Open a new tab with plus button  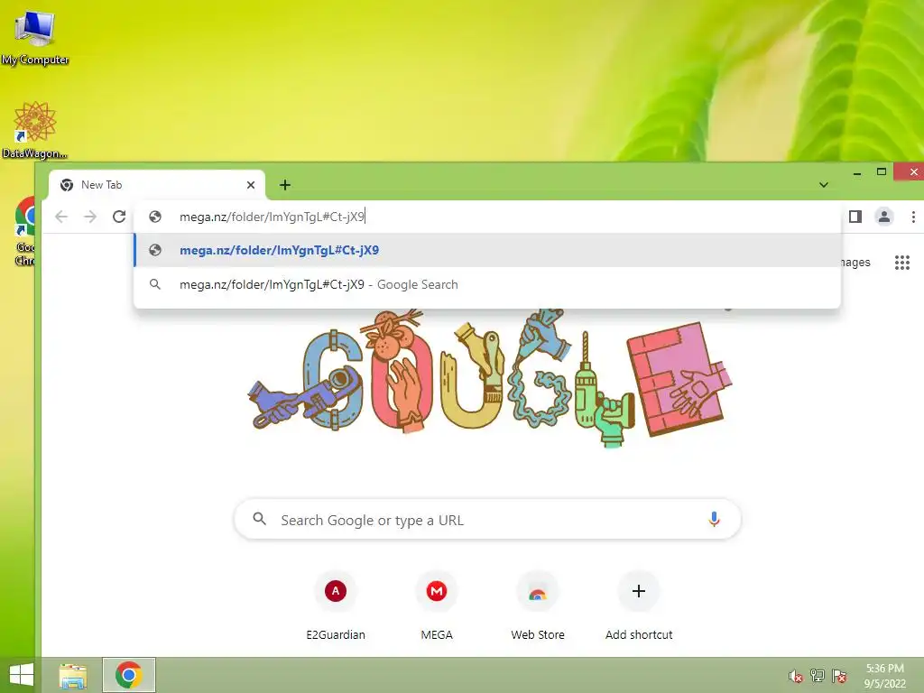[x=285, y=185]
